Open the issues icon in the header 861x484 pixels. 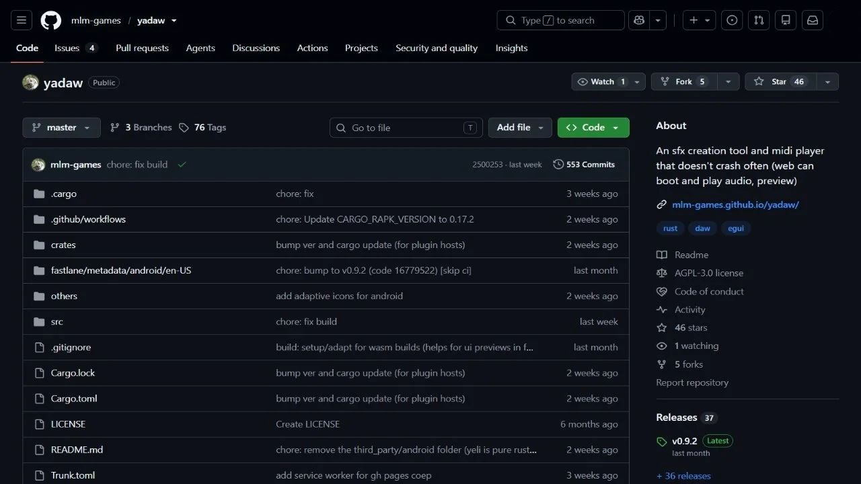tap(732, 20)
